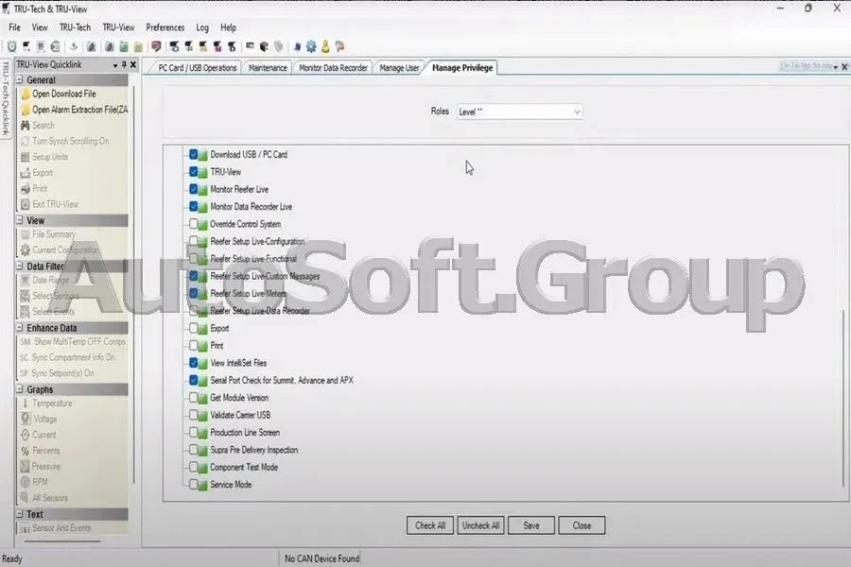Switch to the Maintenance tab
The height and width of the screenshot is (567, 851).
(x=268, y=68)
